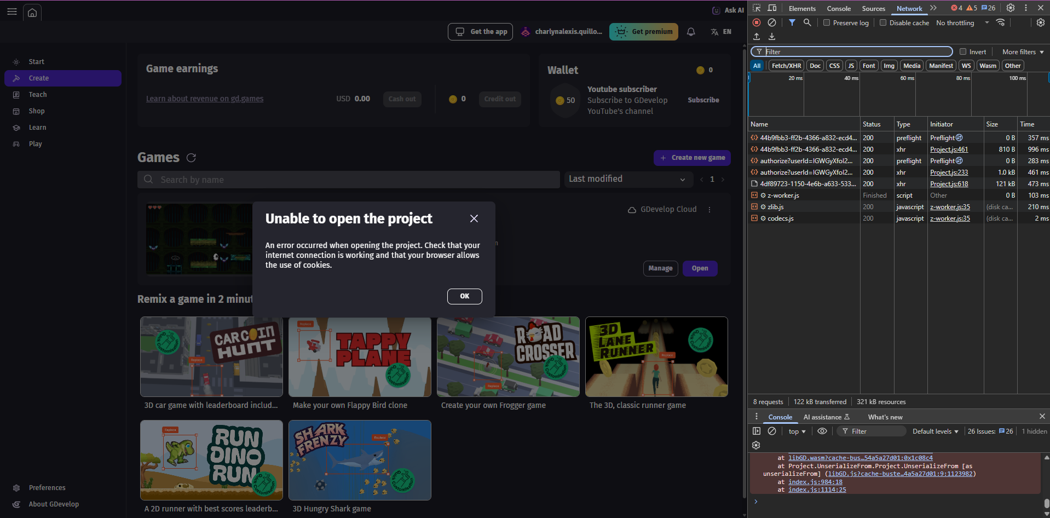This screenshot has width=1050, height=518.
Task: Go to next games page arrow
Action: click(x=723, y=180)
